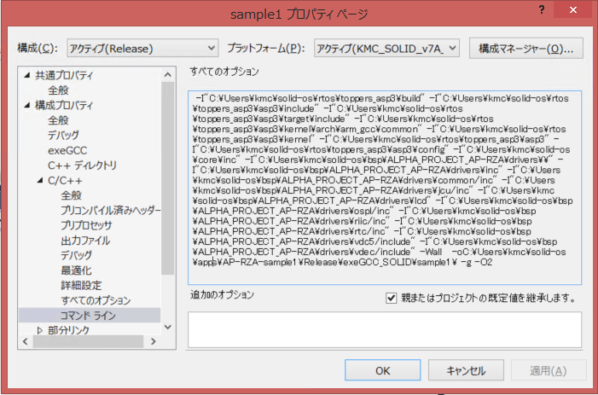This screenshot has width=598, height=395.
Task: Select 最適化 under C/C++
Action: (77, 270)
